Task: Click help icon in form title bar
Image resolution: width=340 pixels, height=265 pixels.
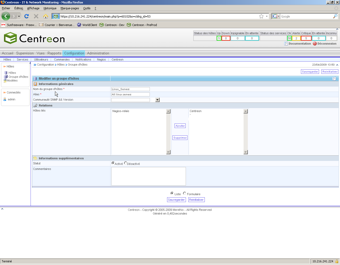Action: point(334,79)
